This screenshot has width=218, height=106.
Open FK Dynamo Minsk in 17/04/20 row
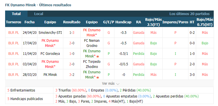coord(50,43)
